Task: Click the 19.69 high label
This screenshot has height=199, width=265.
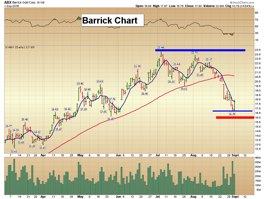Action: click(100, 81)
